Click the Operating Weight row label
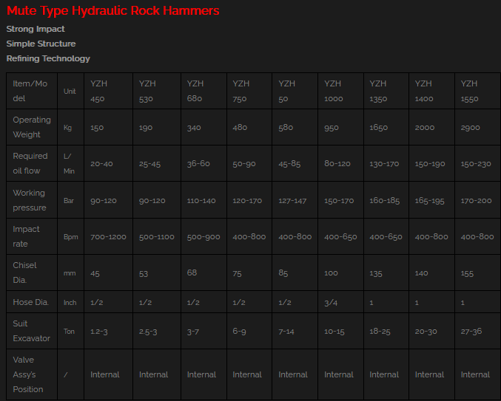 (32, 127)
